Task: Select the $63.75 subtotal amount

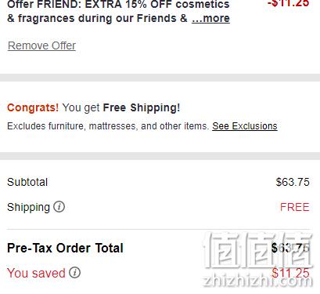Action: coord(293,182)
